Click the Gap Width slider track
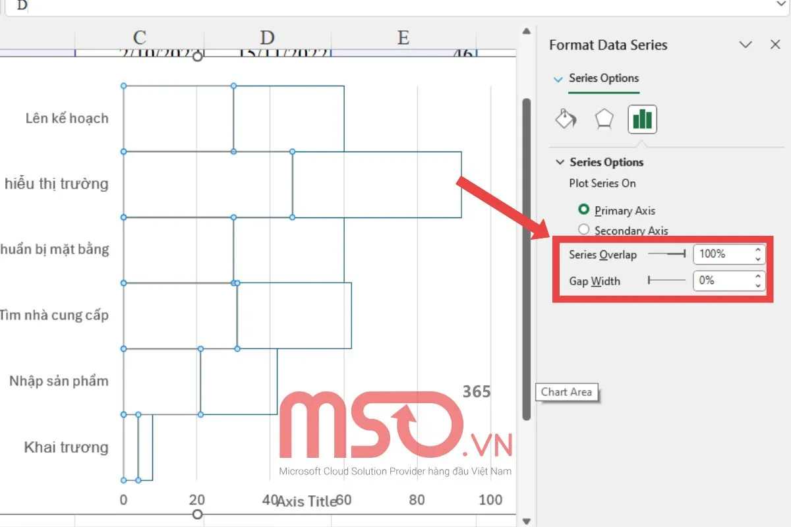The width and height of the screenshot is (791, 527). [x=666, y=281]
